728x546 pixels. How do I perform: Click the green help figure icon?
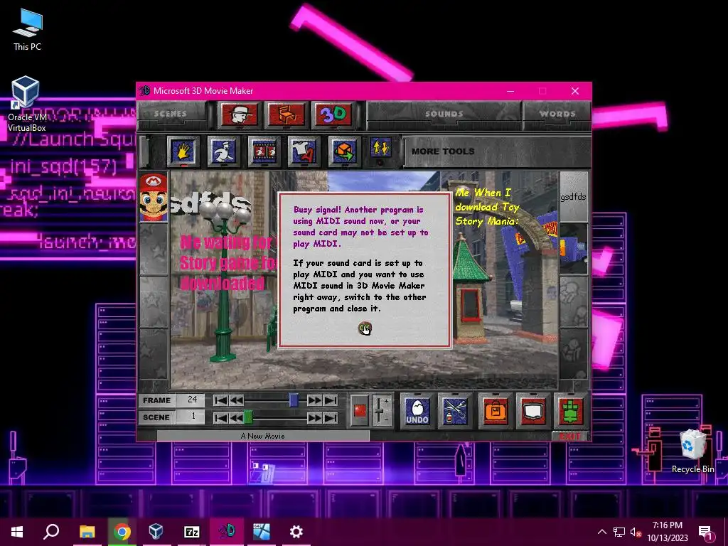(571, 410)
